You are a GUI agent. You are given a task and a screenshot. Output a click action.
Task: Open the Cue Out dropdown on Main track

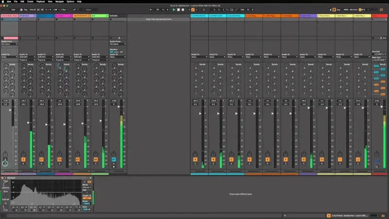coord(379,54)
